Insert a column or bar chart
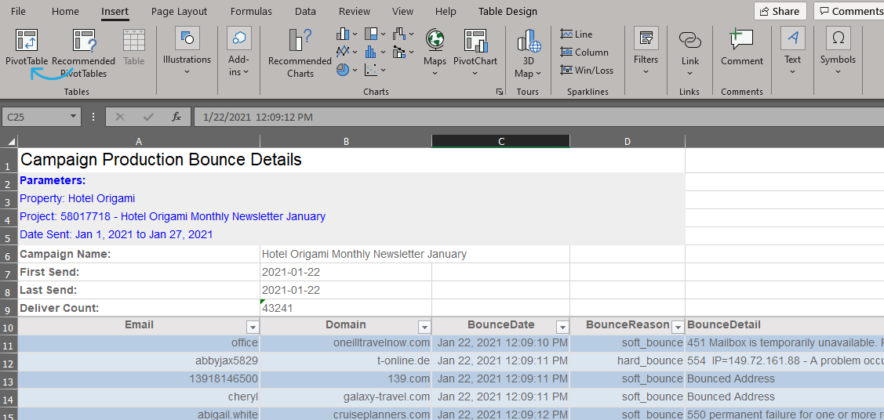The width and height of the screenshot is (884, 420). [x=343, y=34]
